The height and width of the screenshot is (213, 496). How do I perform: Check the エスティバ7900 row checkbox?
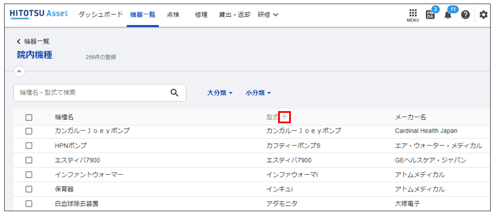tap(29, 160)
